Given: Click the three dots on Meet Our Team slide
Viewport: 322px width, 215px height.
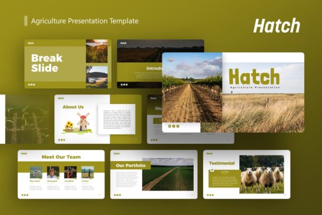Looking at the screenshot, I should [25, 195].
